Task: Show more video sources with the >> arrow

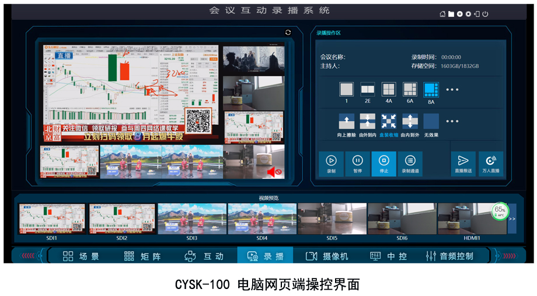Action: click(x=512, y=219)
